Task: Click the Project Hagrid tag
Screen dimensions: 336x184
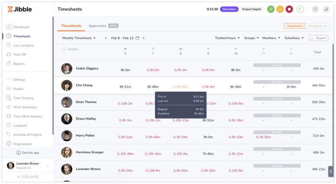Action: (x=252, y=9)
